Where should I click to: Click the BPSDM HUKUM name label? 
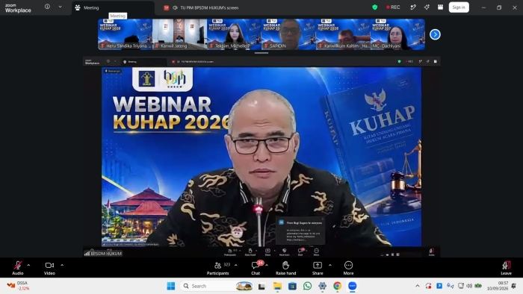pyautogui.click(x=103, y=254)
